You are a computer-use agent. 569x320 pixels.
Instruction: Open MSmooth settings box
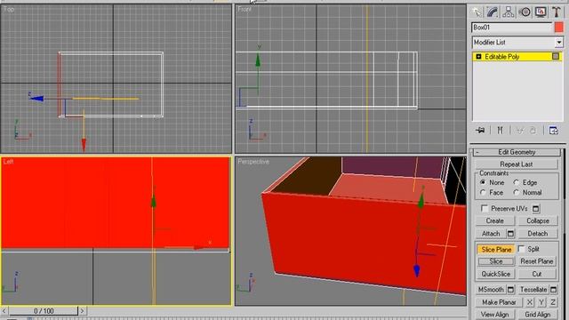coord(510,290)
